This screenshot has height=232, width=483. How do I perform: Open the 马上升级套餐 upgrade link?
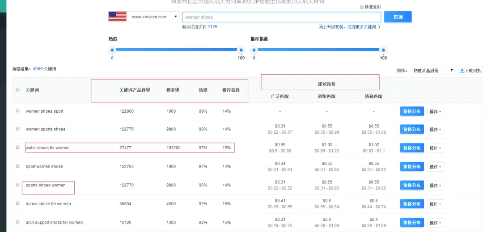click(x=349, y=27)
